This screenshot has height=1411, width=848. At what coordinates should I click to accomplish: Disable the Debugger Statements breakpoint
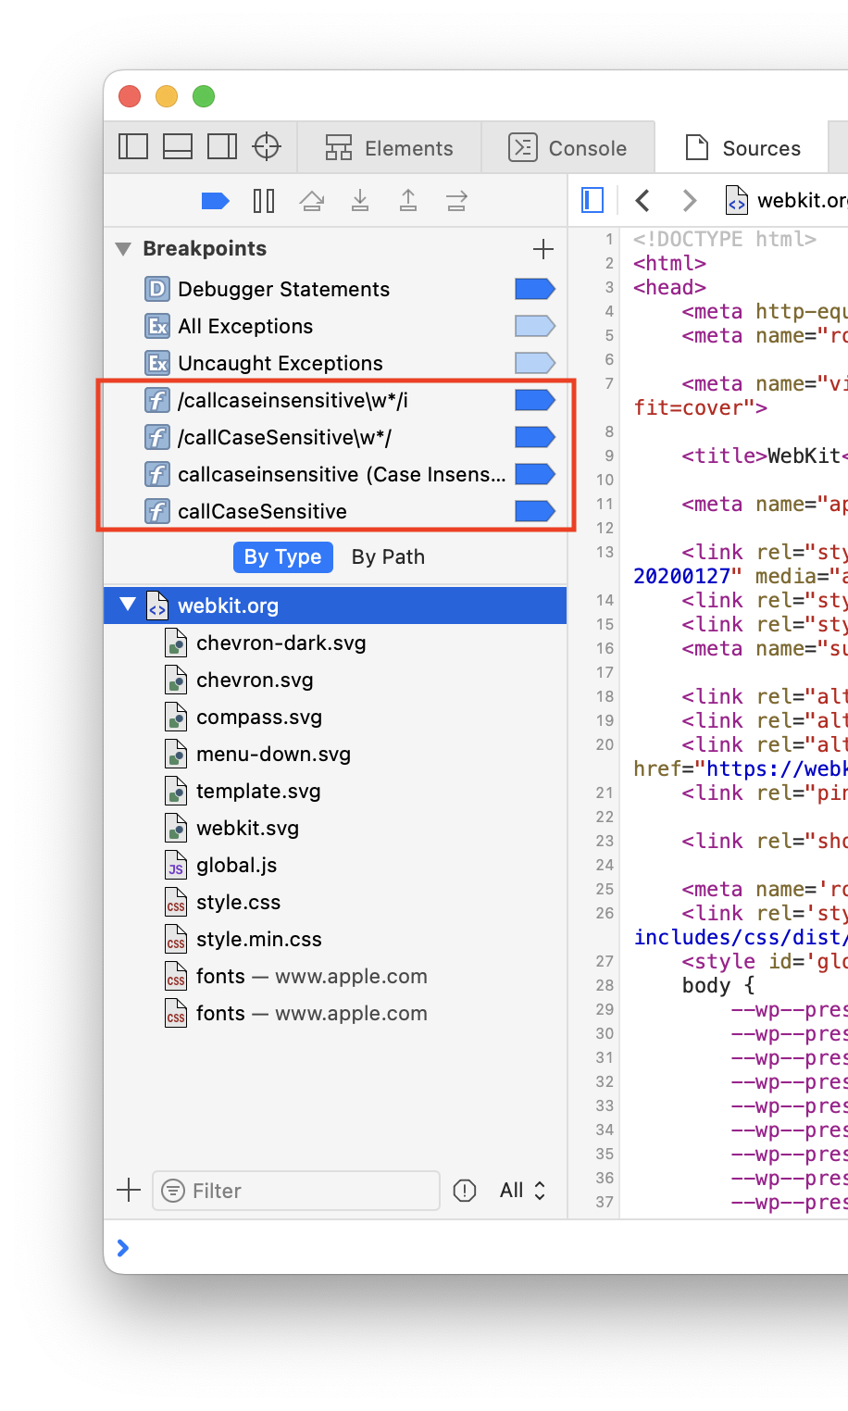(x=534, y=290)
